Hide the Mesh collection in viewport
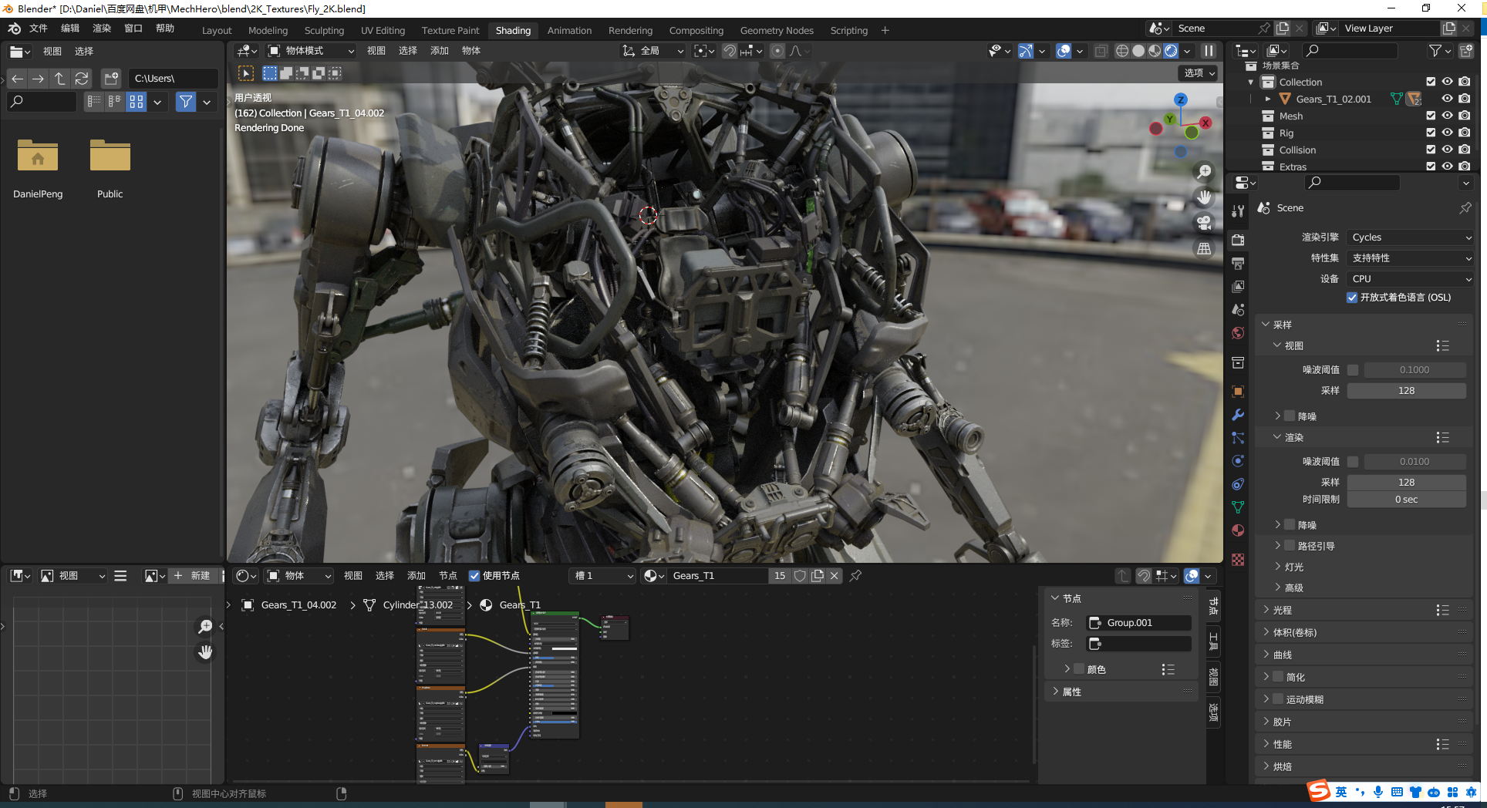Viewport: 1487px width, 808px height. (x=1448, y=116)
